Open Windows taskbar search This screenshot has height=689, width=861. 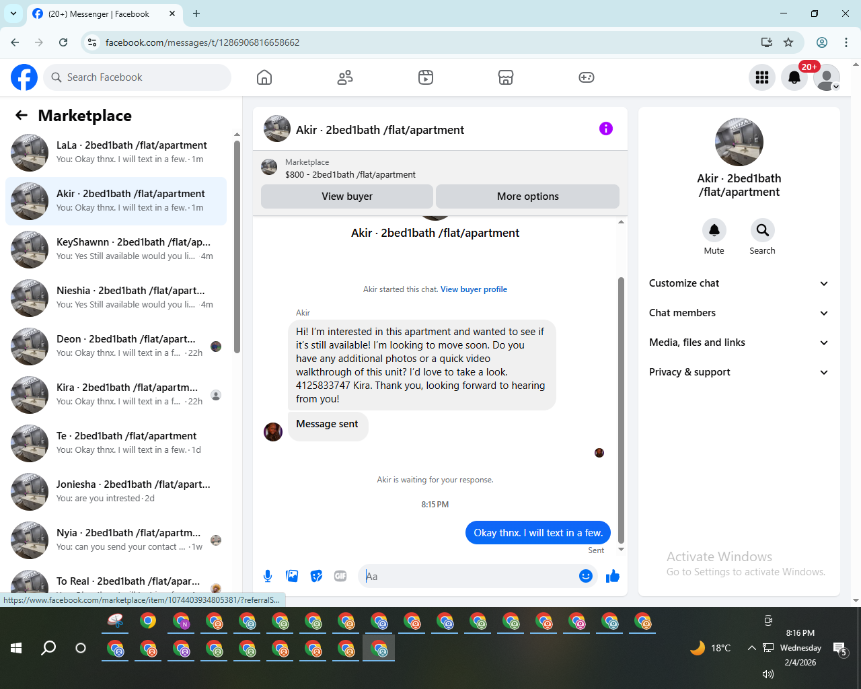pyautogui.click(x=48, y=648)
